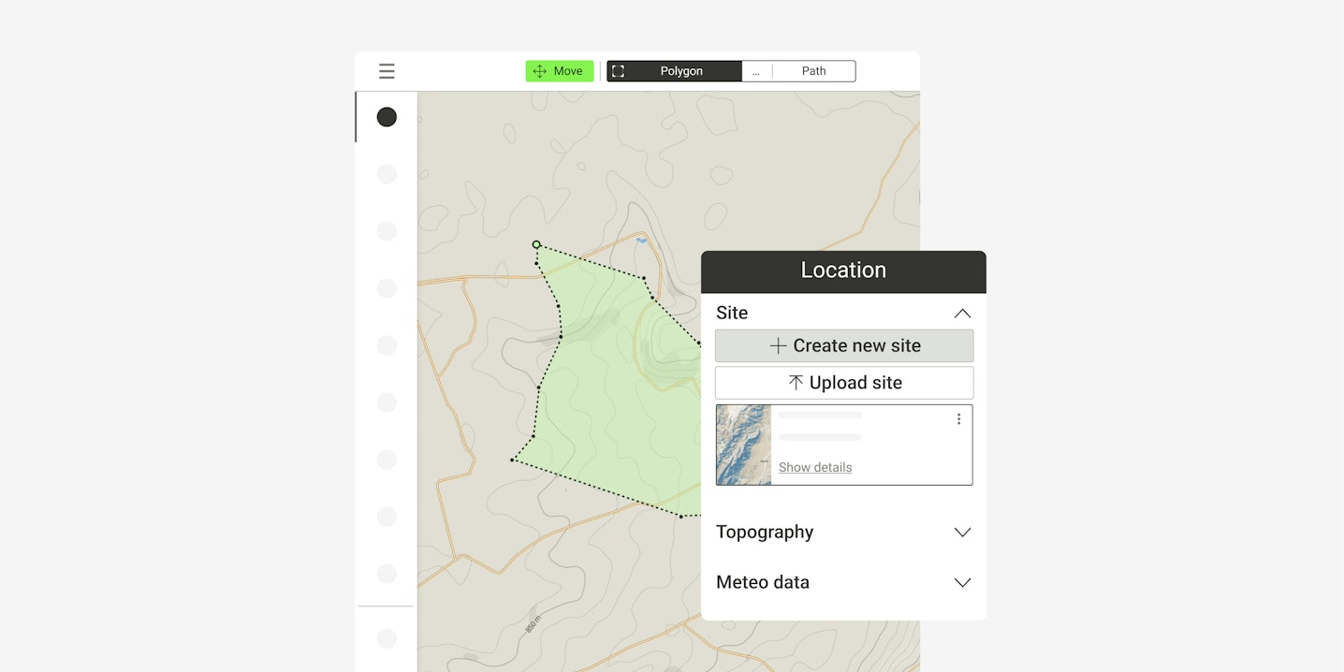Image resolution: width=1344 pixels, height=672 pixels.
Task: Select the dark active sidebar circle
Action: tap(387, 117)
